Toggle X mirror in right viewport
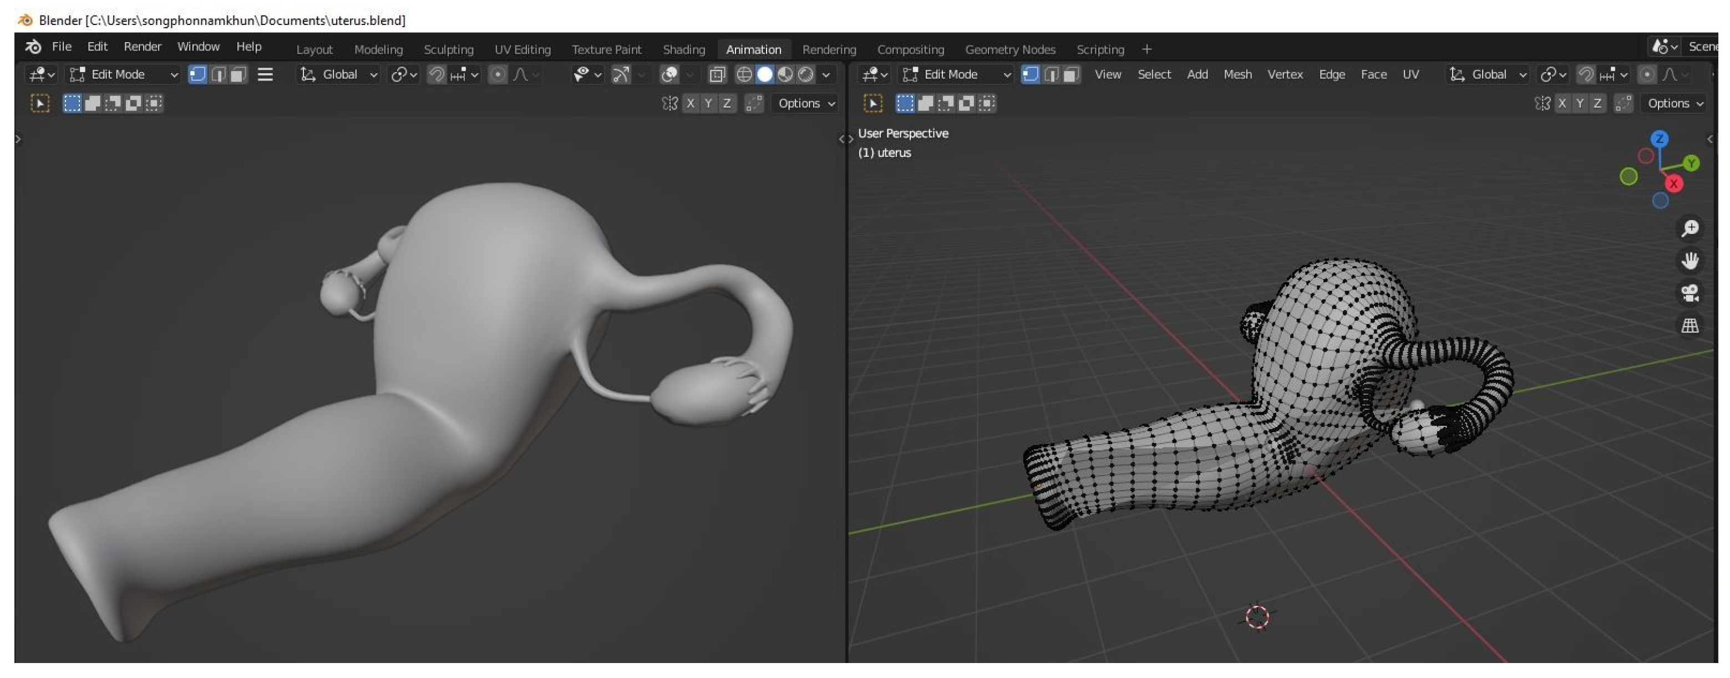Image resolution: width=1730 pixels, height=678 pixels. pyautogui.click(x=1562, y=103)
